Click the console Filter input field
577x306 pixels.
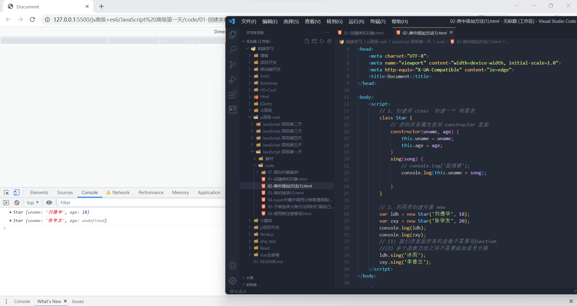tap(142, 203)
